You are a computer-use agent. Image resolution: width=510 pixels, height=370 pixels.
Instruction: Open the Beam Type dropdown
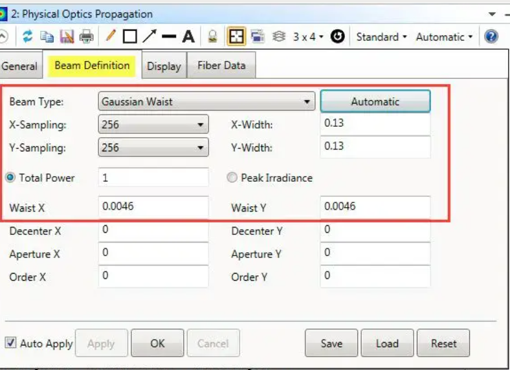coord(206,102)
